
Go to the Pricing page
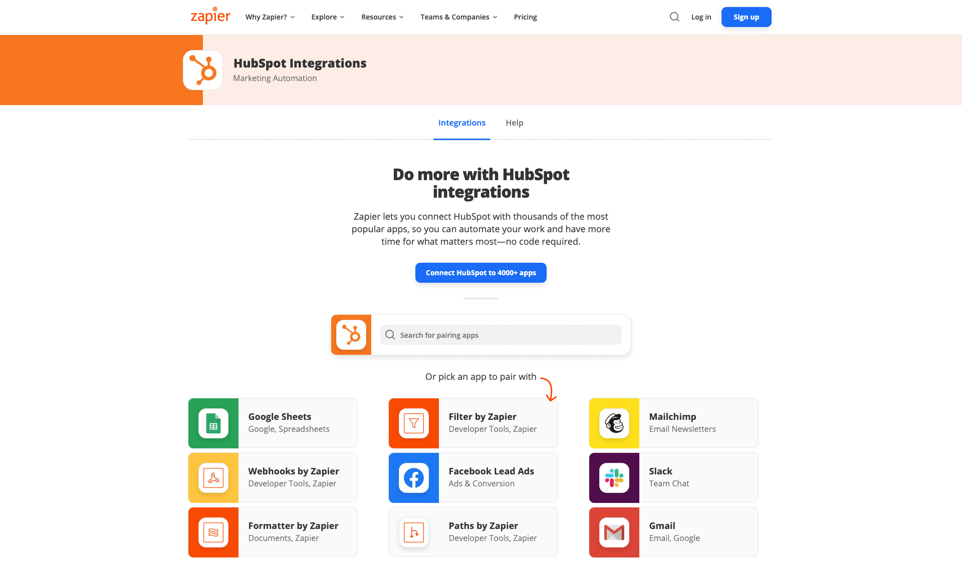[x=525, y=17]
